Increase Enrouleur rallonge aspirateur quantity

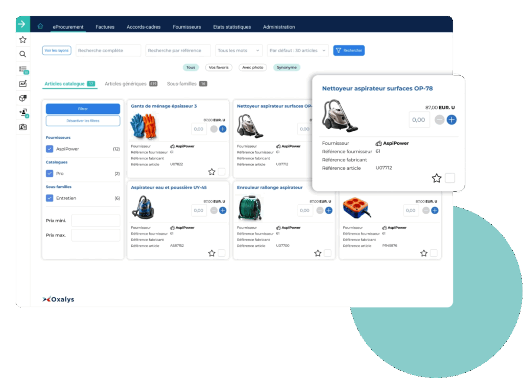point(329,210)
